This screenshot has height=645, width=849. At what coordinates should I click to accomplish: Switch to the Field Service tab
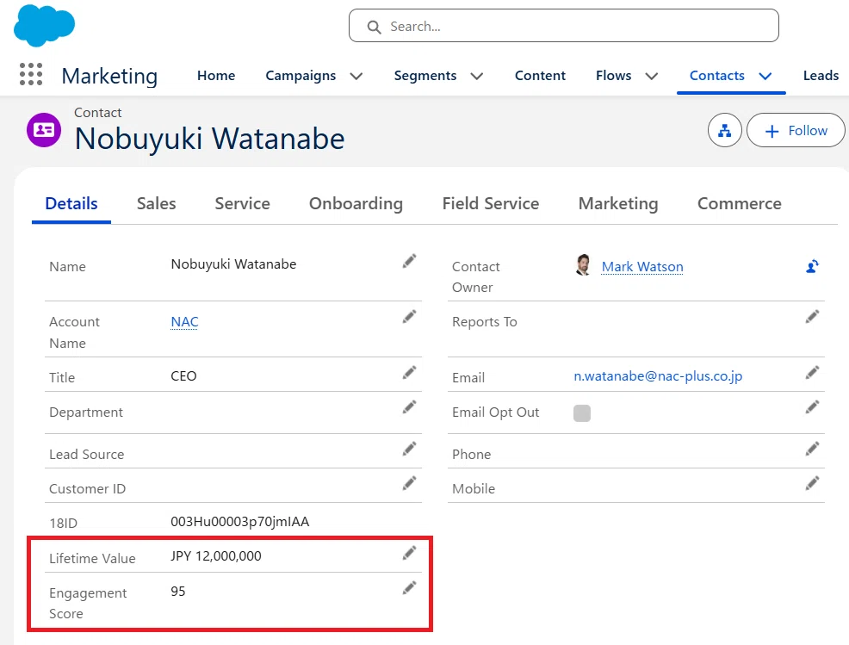pyautogui.click(x=491, y=203)
